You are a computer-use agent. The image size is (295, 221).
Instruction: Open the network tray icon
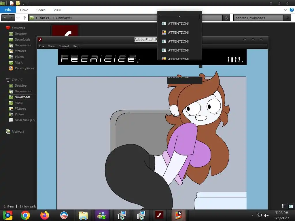[x=260, y=215]
